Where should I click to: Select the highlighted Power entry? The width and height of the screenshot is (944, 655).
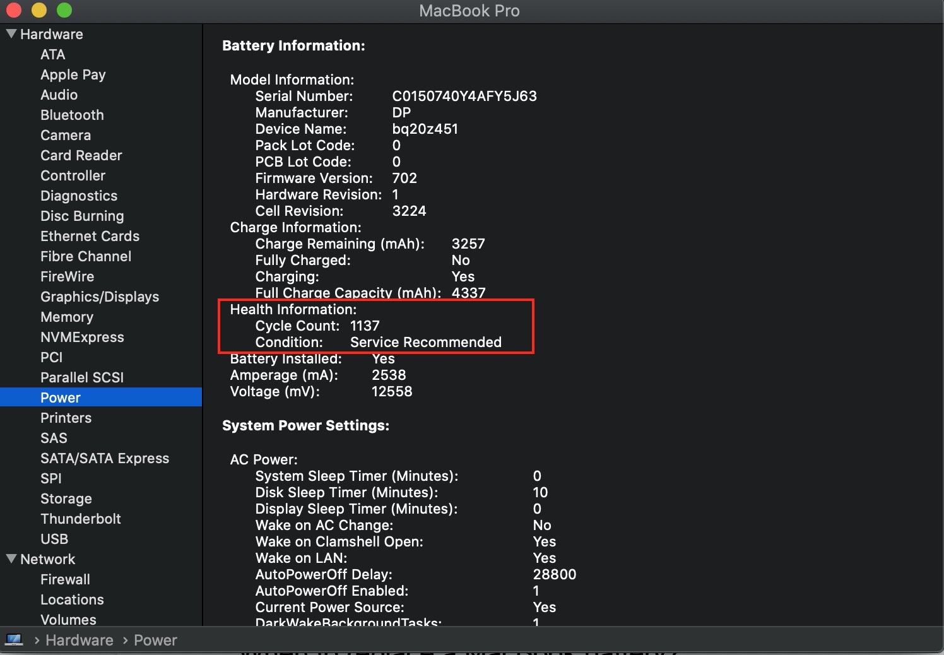tap(101, 398)
